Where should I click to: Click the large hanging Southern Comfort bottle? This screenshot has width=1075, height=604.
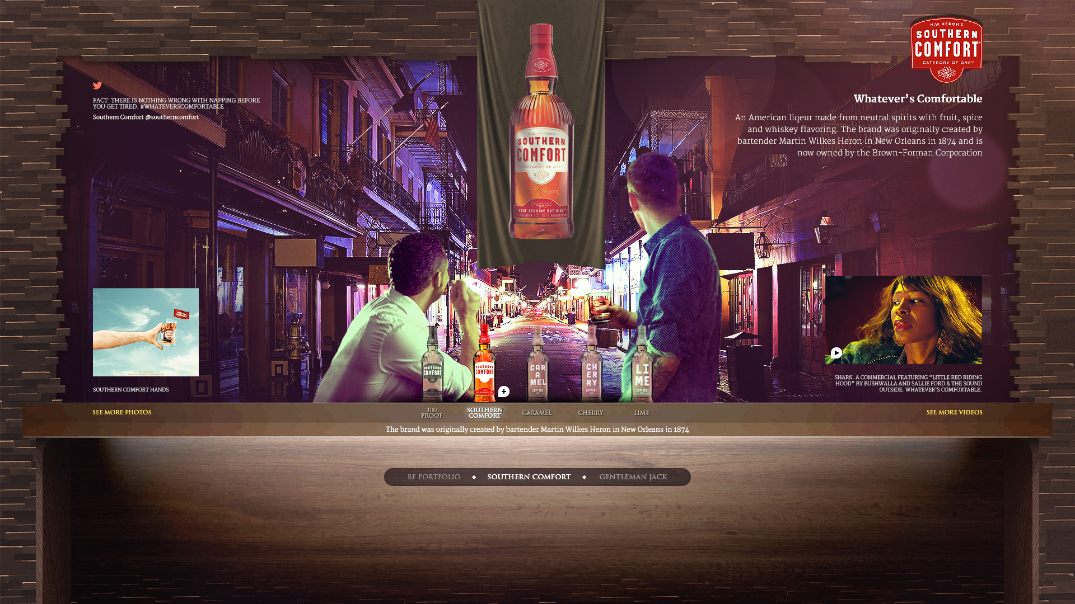(x=541, y=131)
